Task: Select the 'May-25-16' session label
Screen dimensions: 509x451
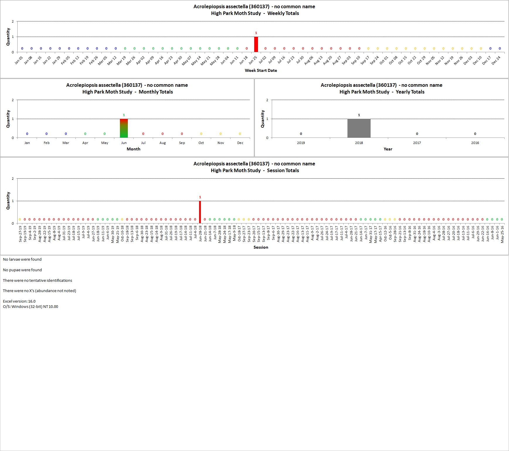Action: [x=502, y=234]
